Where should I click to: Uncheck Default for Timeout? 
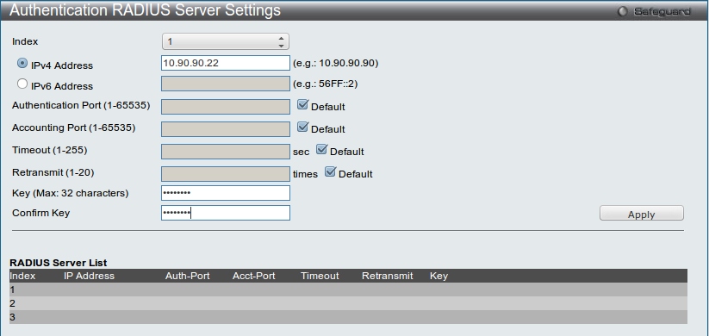click(321, 149)
